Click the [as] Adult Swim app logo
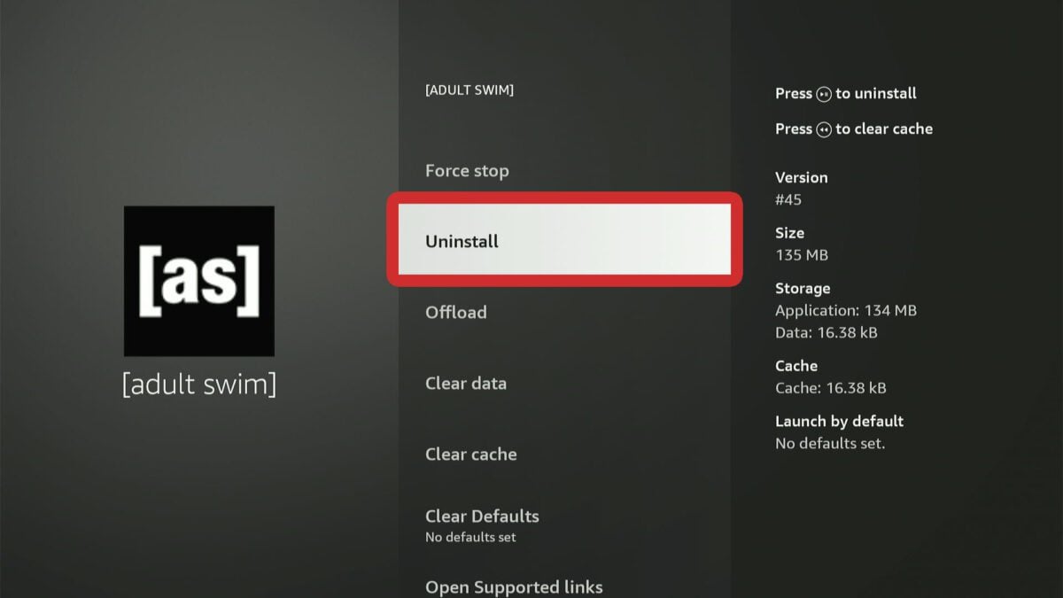 198,281
